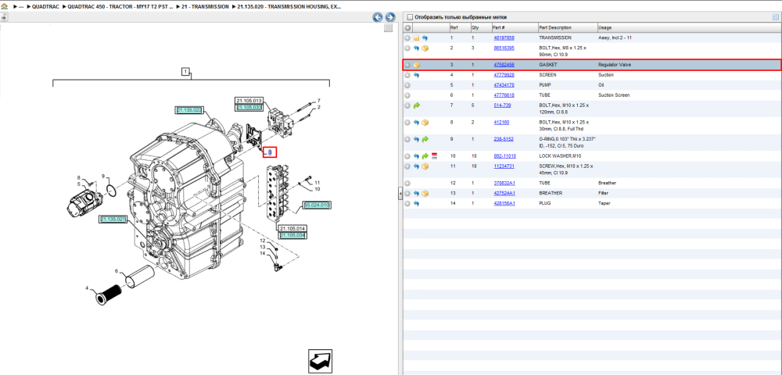Viewport: 782px width, 375px height.
Task: Click the package icon in BREATHER row
Action: (425, 193)
